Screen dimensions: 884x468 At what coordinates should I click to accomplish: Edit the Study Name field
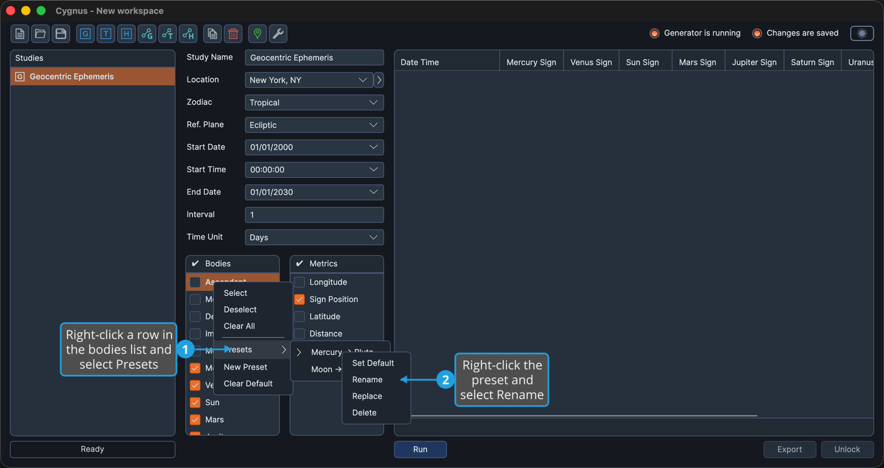click(x=315, y=58)
